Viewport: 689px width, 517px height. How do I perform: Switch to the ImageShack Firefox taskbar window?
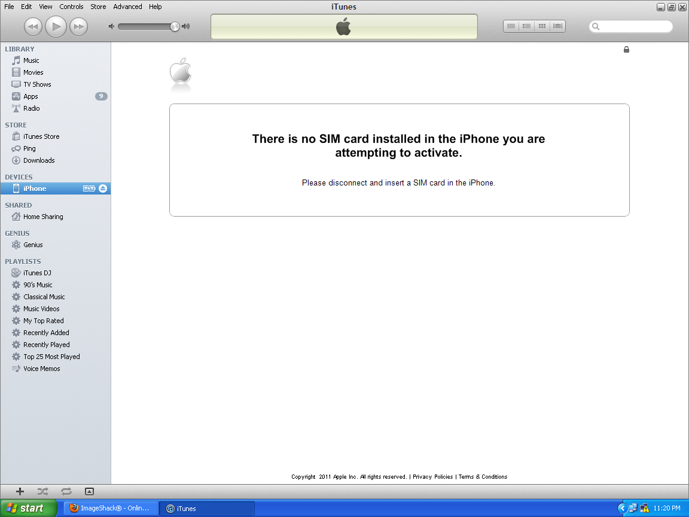[111, 508]
